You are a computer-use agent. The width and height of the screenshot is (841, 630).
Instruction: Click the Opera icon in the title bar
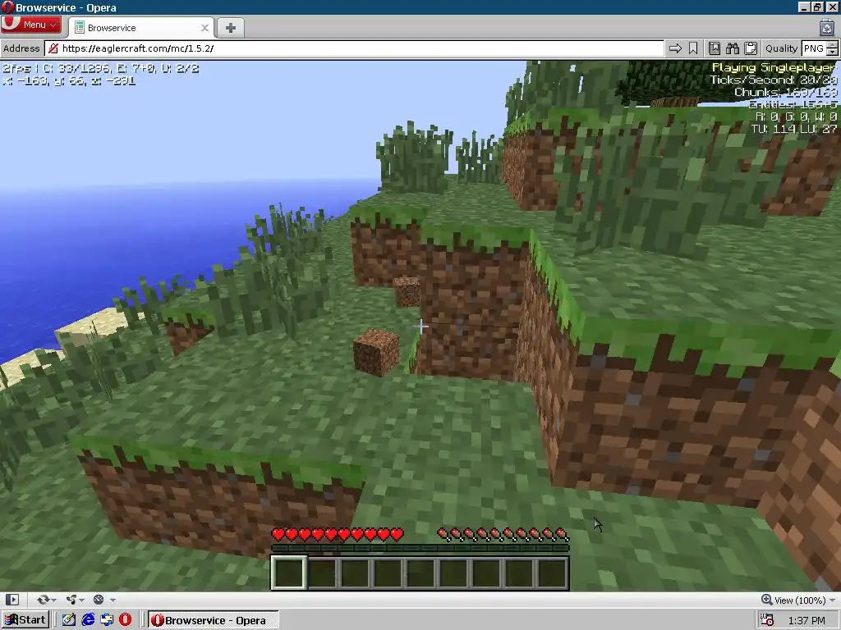pyautogui.click(x=7, y=7)
